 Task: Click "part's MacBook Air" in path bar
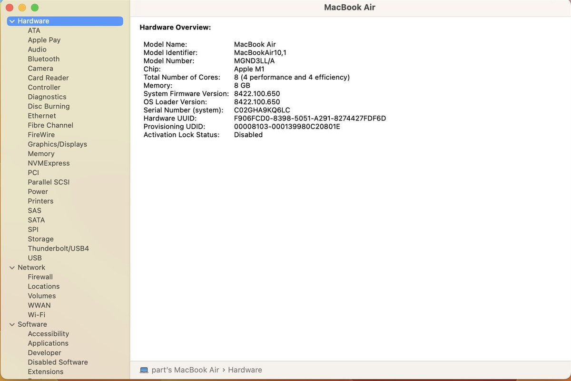(x=186, y=370)
